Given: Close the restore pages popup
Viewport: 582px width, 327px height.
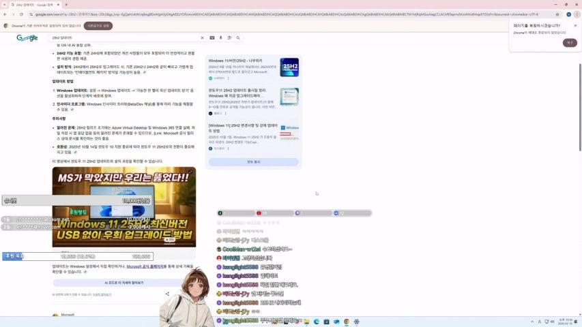Looking at the screenshot, I should pos(575,26).
